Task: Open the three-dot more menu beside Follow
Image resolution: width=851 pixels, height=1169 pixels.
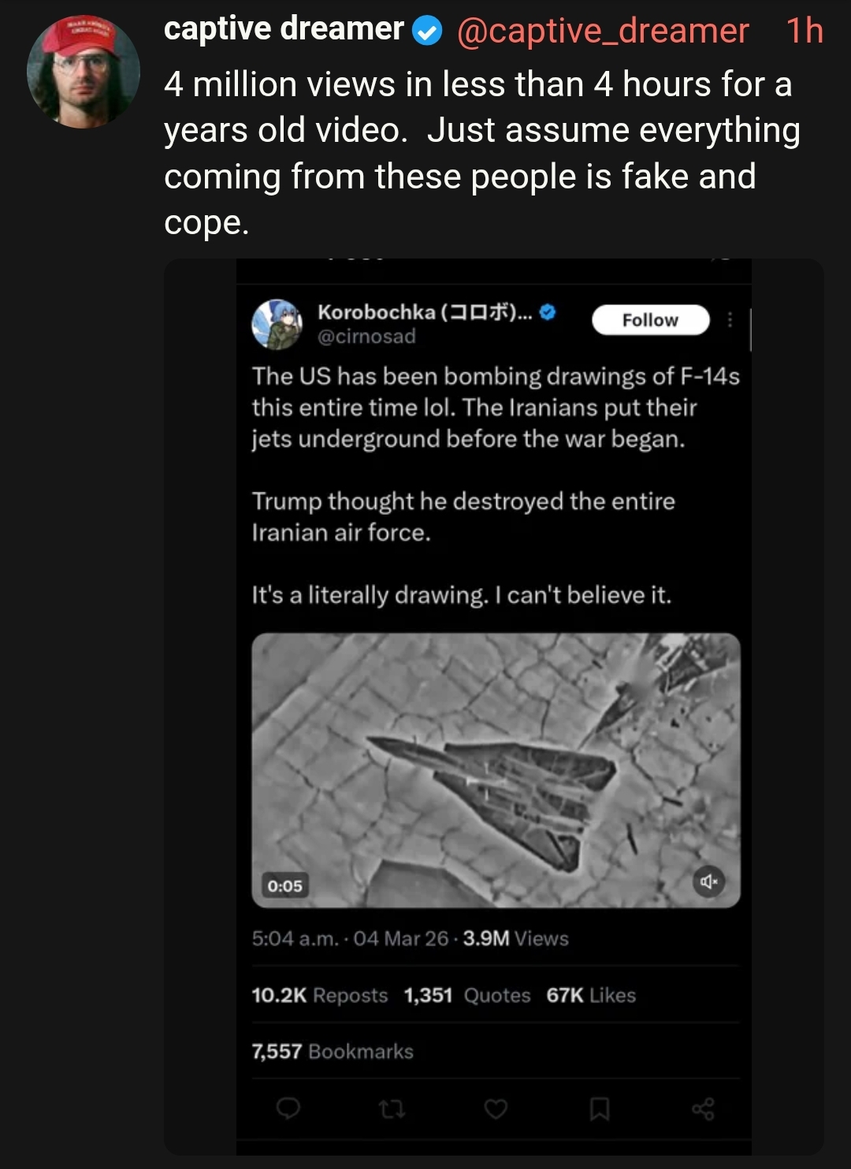Action: tap(730, 320)
